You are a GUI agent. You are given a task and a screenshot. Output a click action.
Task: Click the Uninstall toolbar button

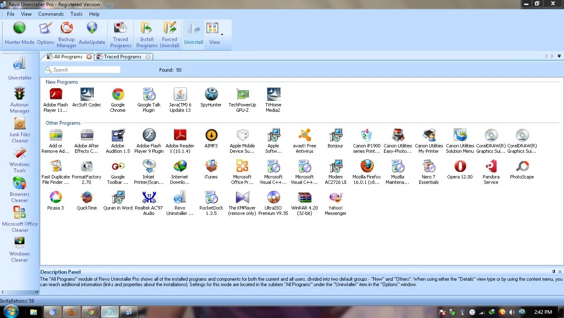194,34
